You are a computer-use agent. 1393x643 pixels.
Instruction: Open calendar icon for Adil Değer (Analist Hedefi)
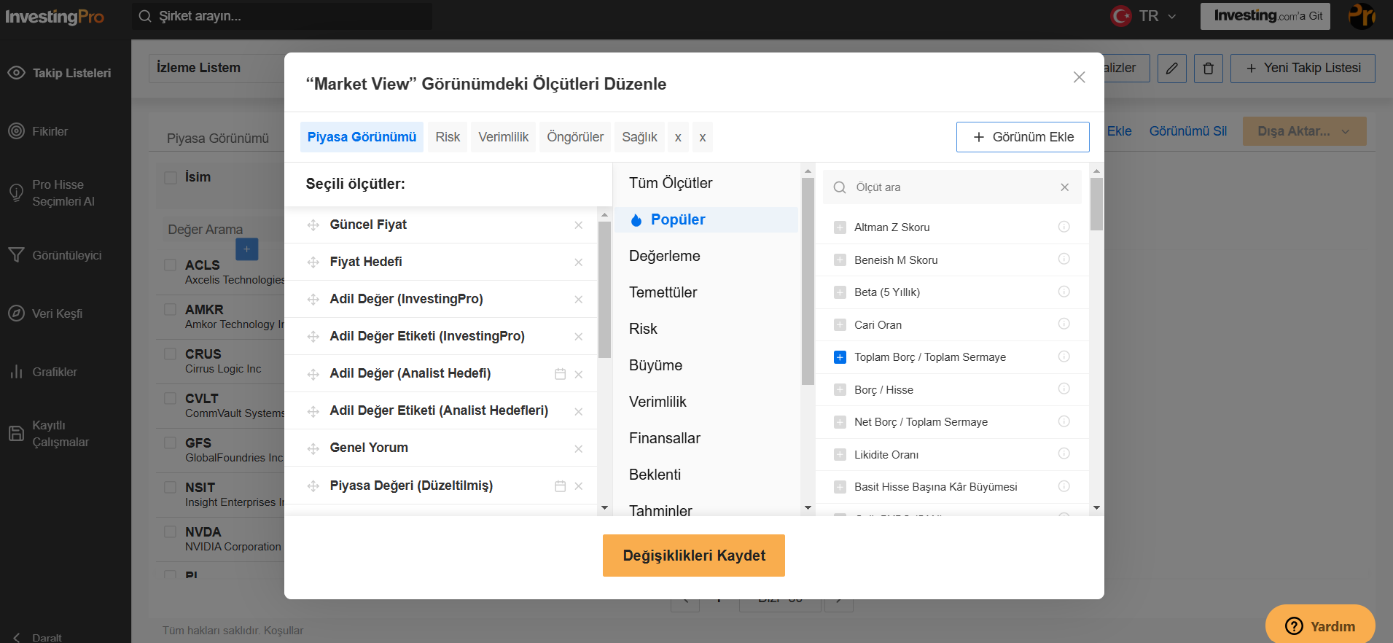pos(560,374)
